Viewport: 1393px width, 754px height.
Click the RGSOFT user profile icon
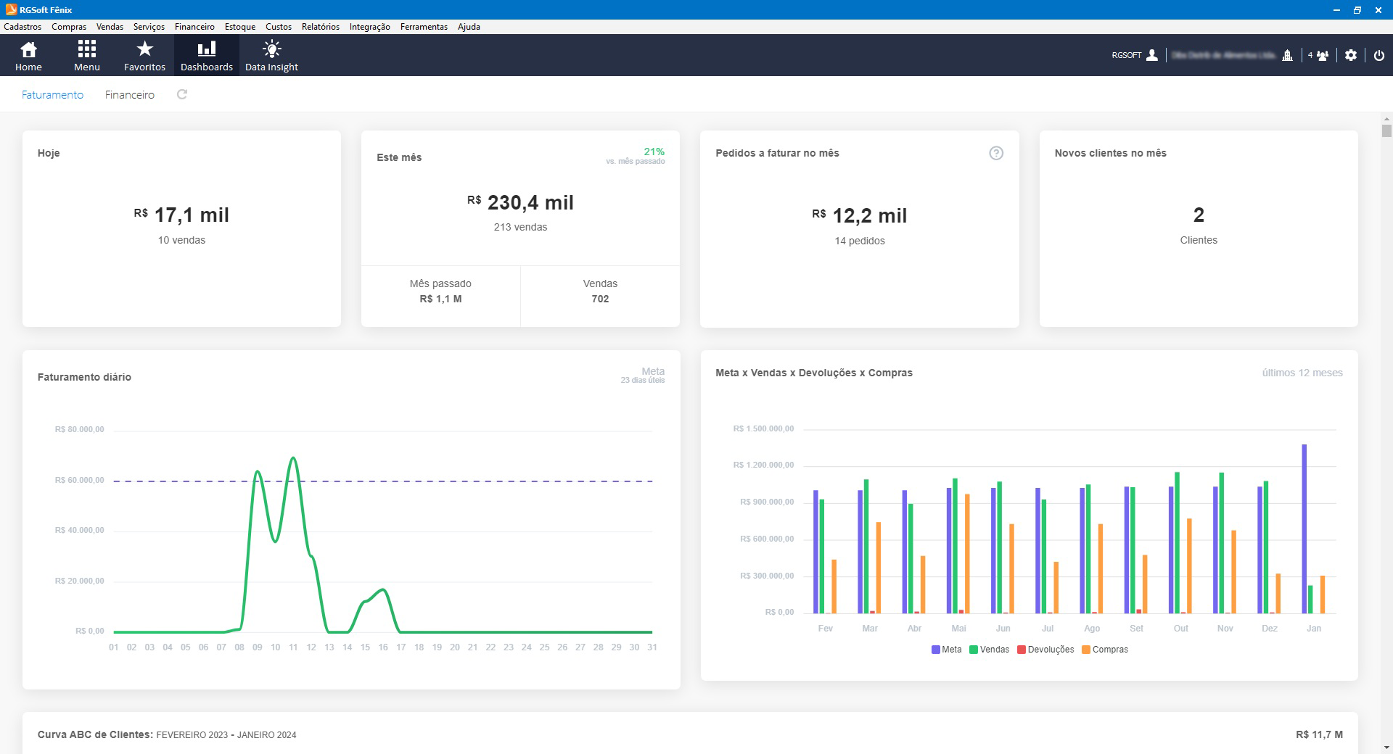(1152, 55)
